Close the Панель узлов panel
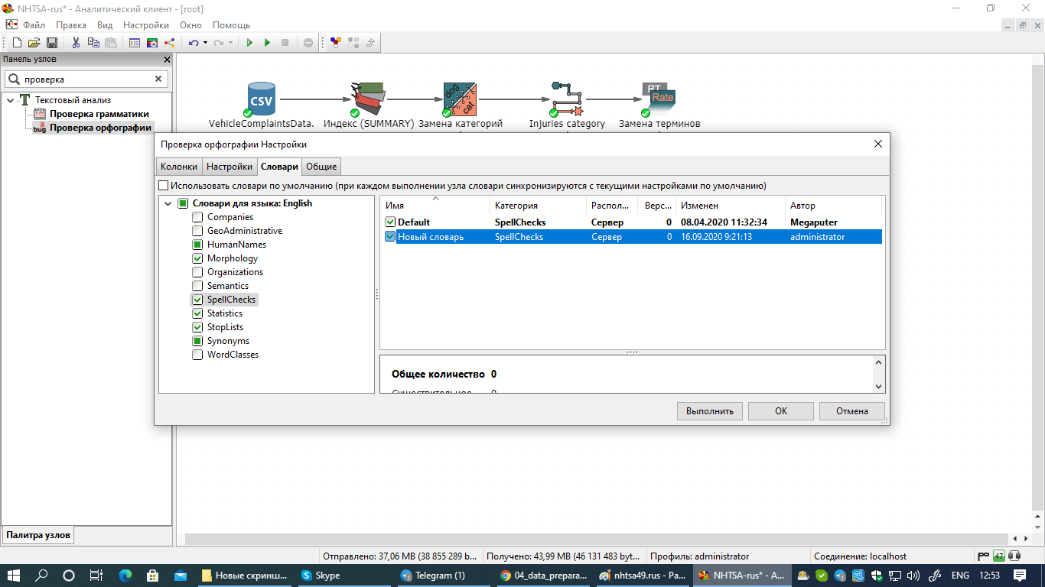This screenshot has width=1045, height=587. [x=167, y=60]
